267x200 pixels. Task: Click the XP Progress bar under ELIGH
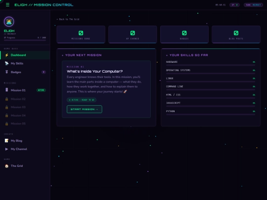(25, 40)
